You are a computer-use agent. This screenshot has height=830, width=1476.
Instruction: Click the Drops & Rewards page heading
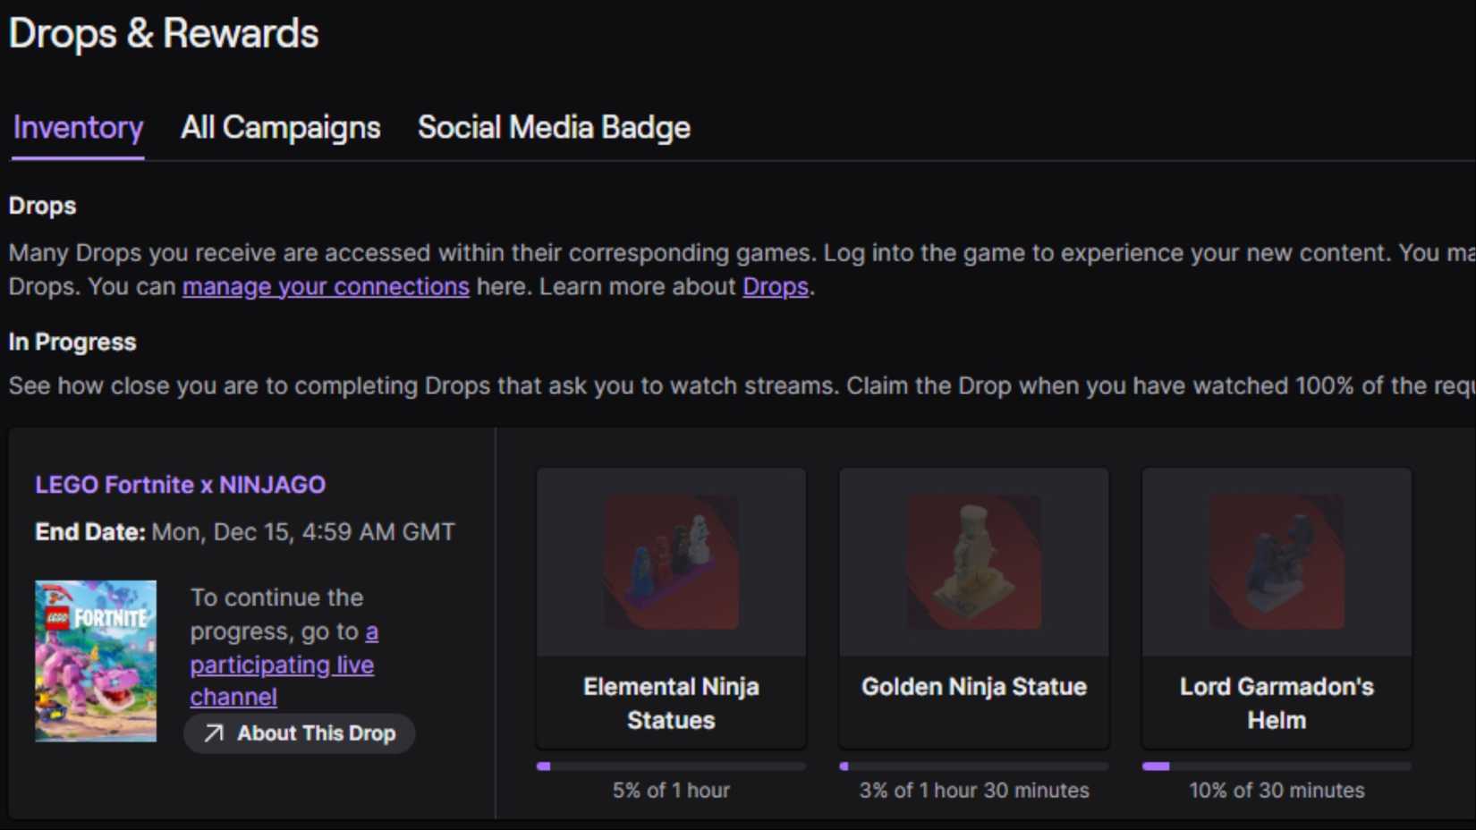[x=164, y=34]
